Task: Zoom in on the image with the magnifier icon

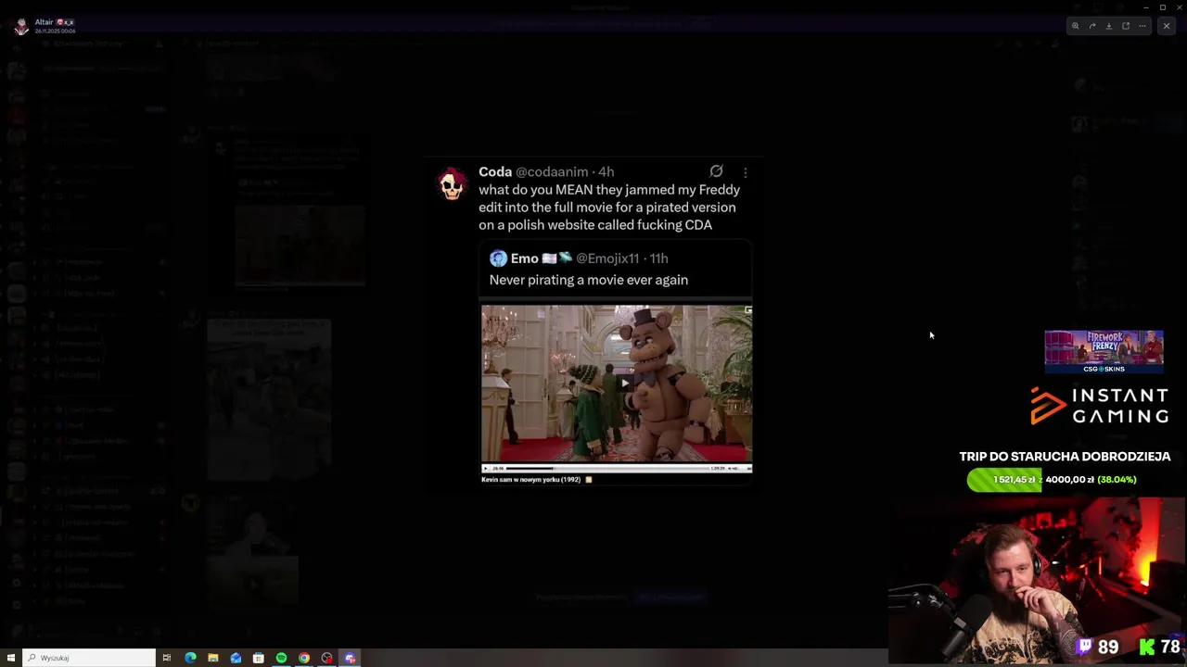Action: click(x=1076, y=26)
